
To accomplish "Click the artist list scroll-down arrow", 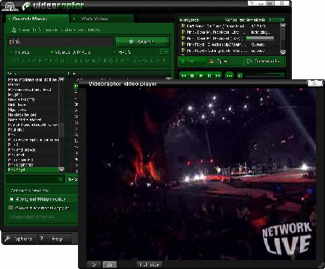I will coord(62,170).
